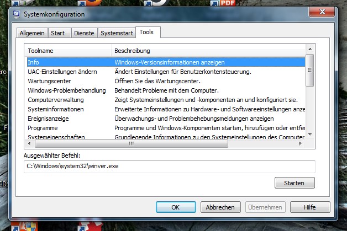347x231 pixels.
Task: Select the Info tool row
Action: 166,62
